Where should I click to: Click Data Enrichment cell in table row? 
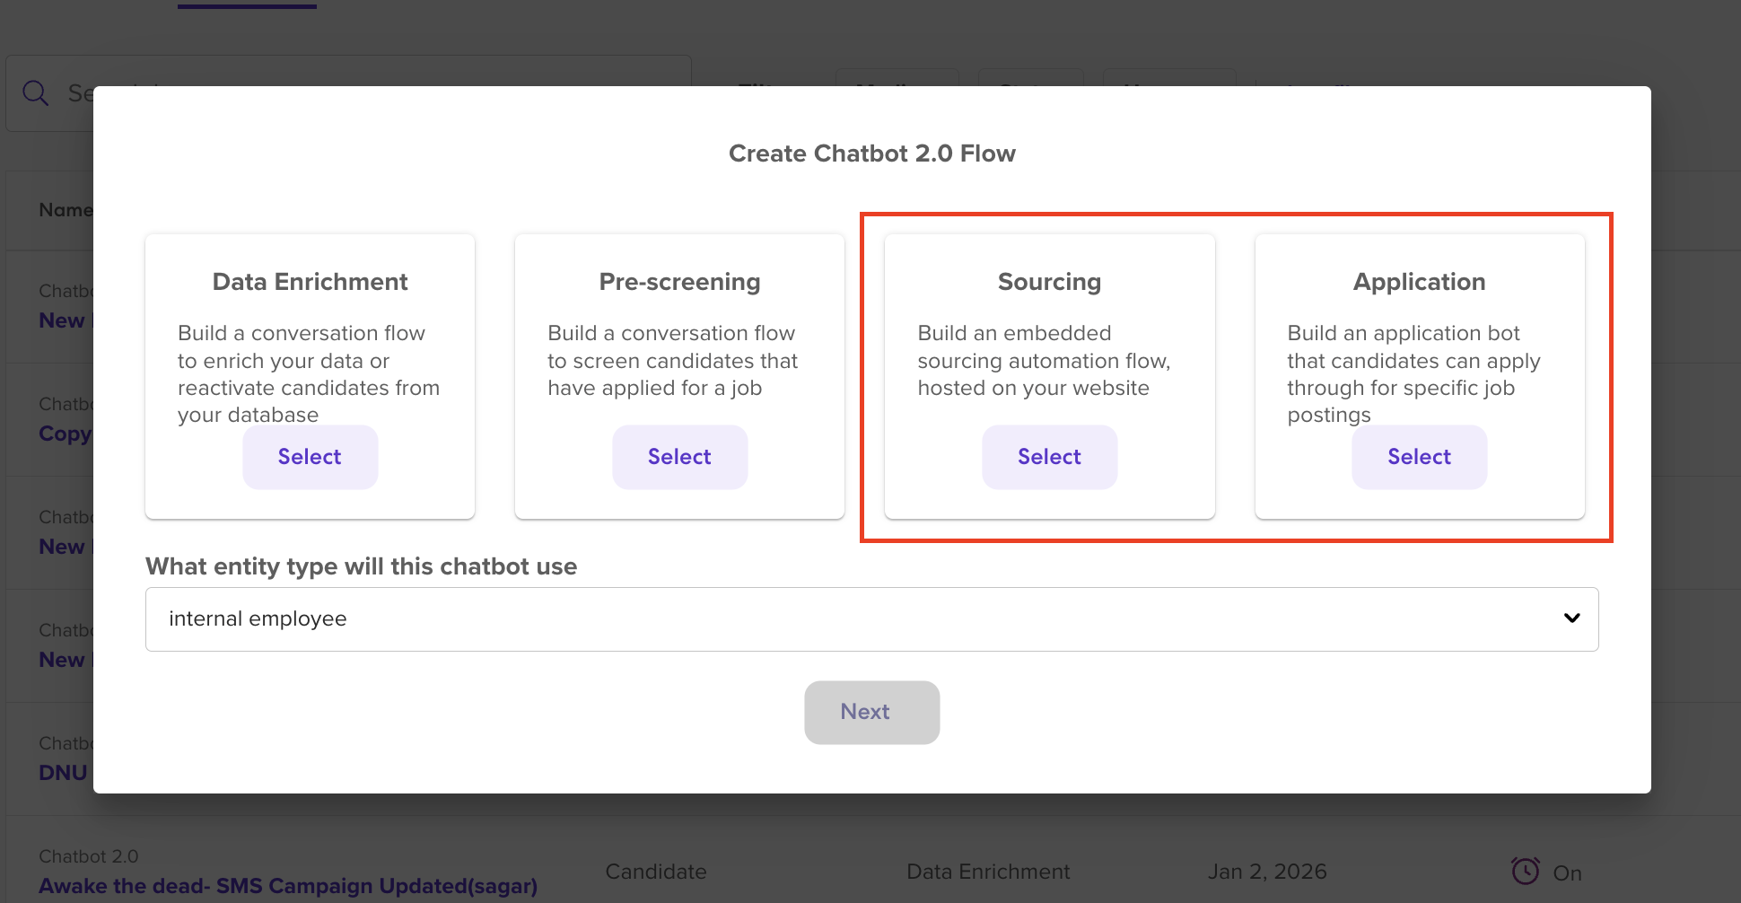[988, 872]
